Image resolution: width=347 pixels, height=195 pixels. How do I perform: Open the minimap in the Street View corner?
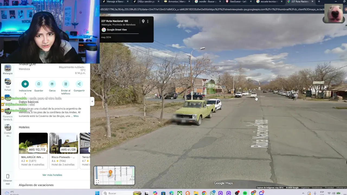click(x=114, y=175)
